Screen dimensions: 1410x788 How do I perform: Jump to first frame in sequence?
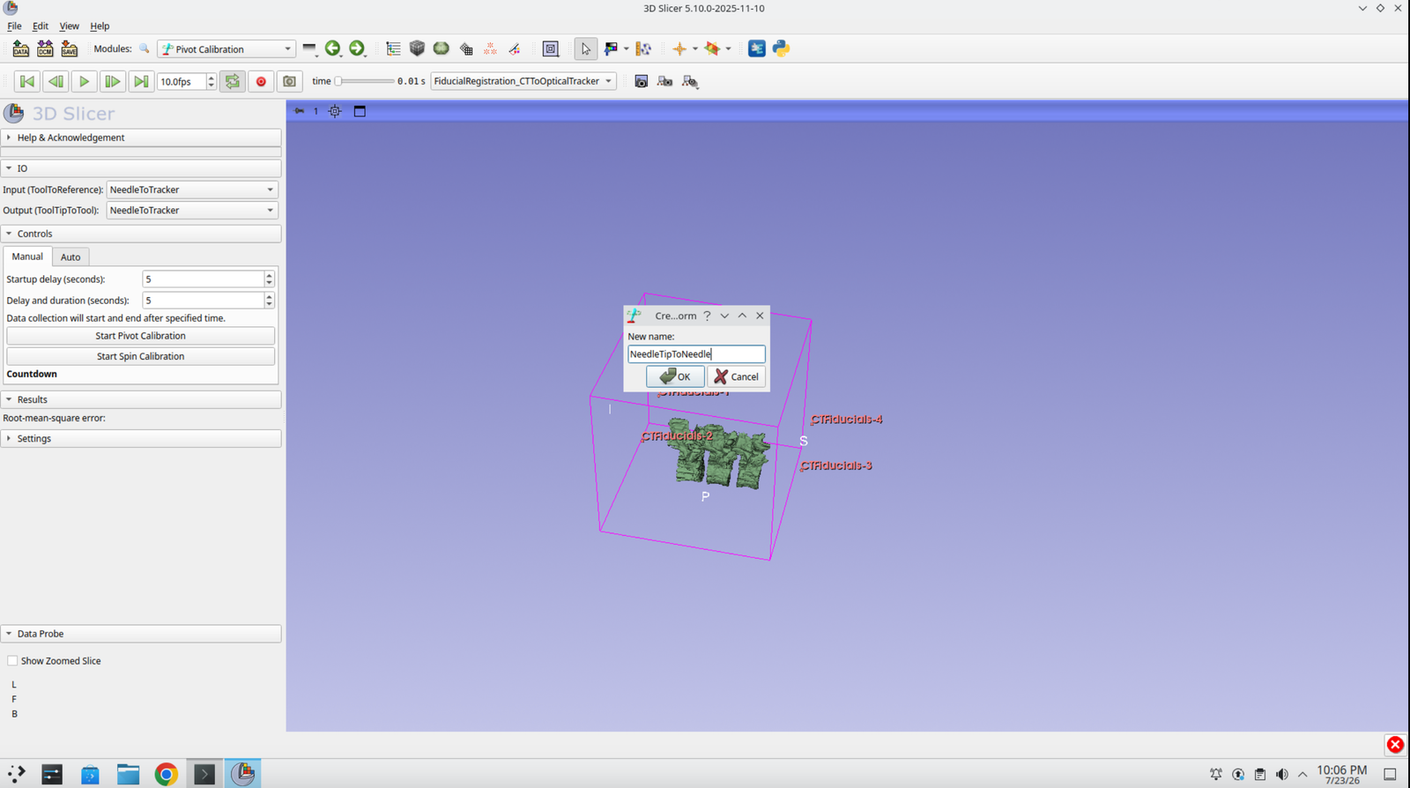[x=27, y=81]
